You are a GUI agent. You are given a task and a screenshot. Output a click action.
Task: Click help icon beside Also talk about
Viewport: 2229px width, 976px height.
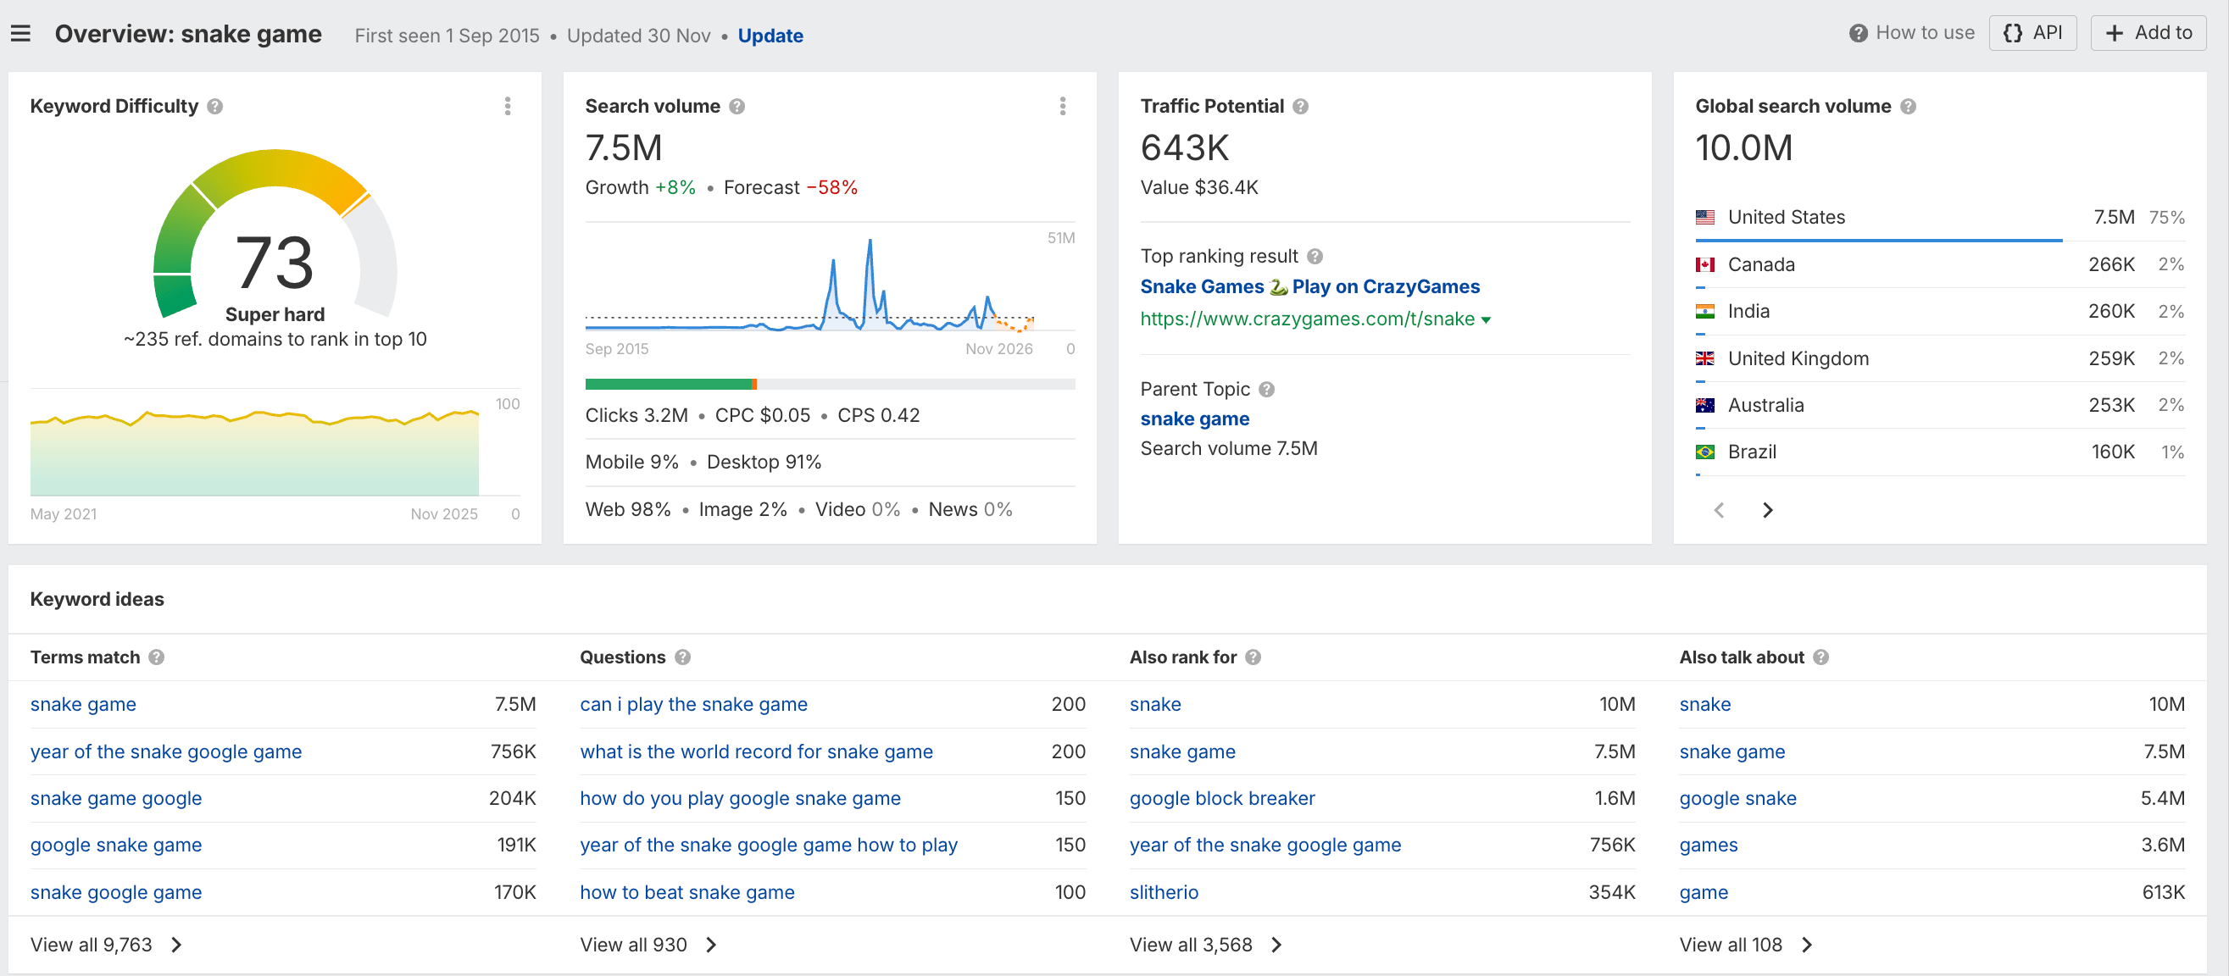[x=1820, y=657]
